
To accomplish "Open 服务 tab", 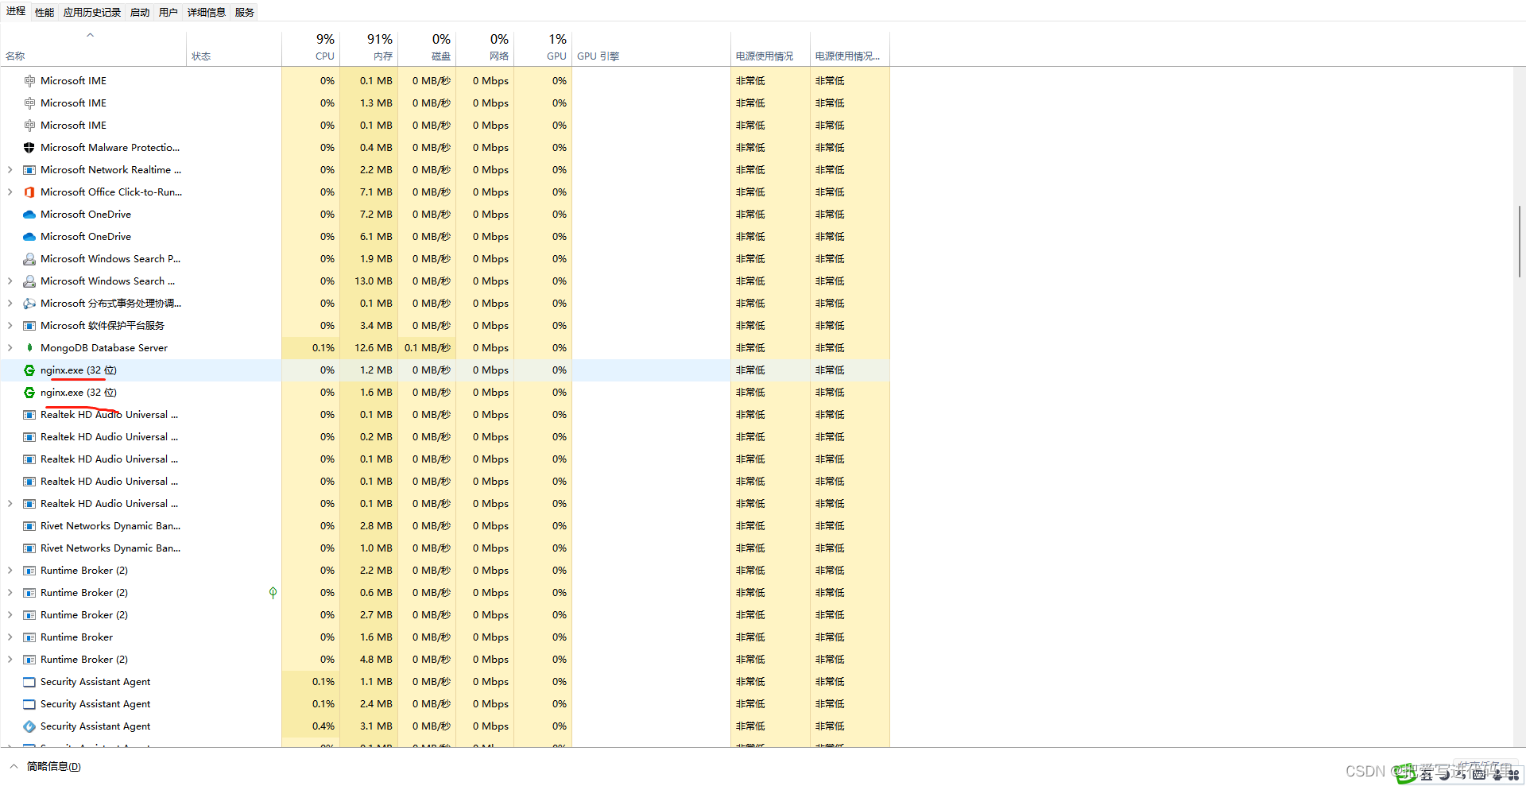I will (245, 13).
